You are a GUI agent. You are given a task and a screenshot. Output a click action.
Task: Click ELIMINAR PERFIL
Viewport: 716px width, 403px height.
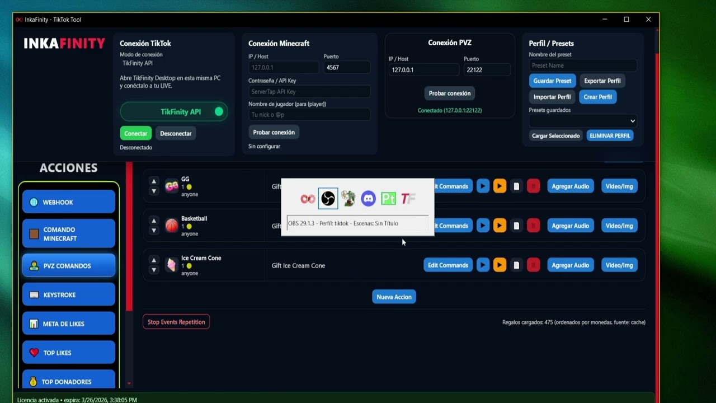(x=610, y=135)
